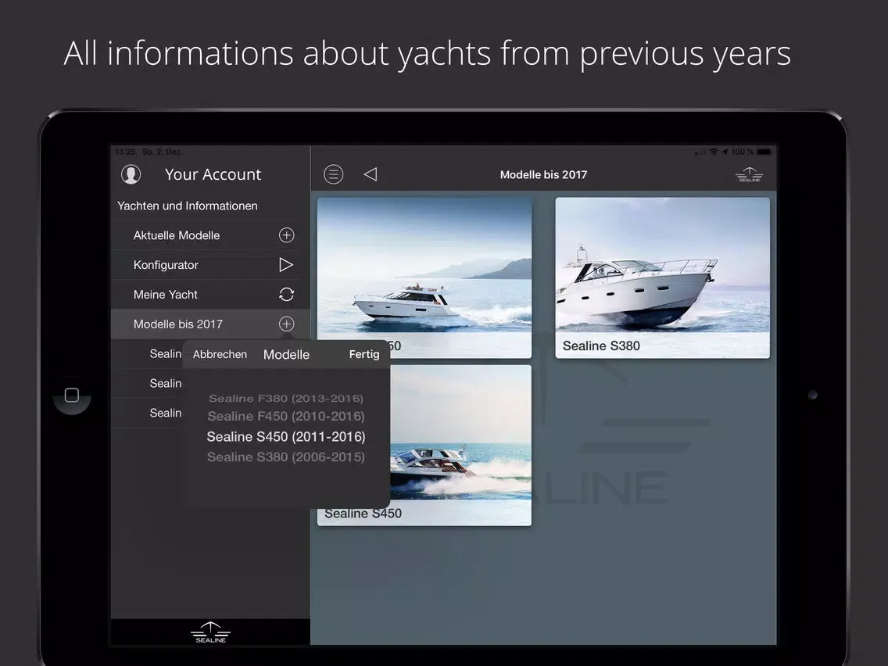Open the Aktuelle Modelle menu entry
This screenshot has width=888, height=666.
(x=210, y=235)
